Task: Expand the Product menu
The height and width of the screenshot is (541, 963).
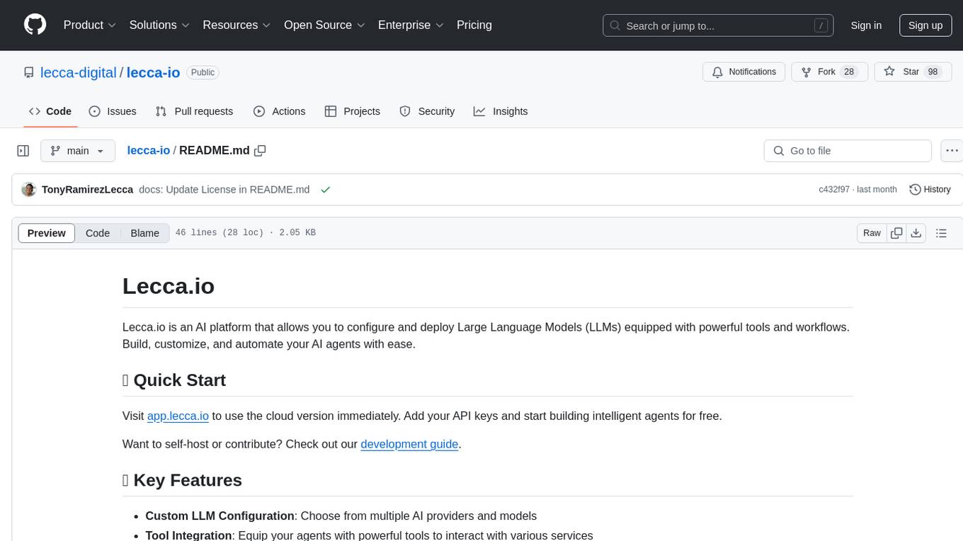Action: coord(89,25)
